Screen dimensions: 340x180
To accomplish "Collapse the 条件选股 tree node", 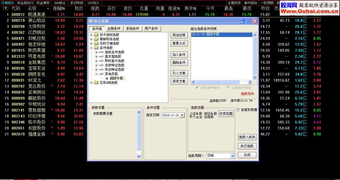I will click(x=91, y=48).
